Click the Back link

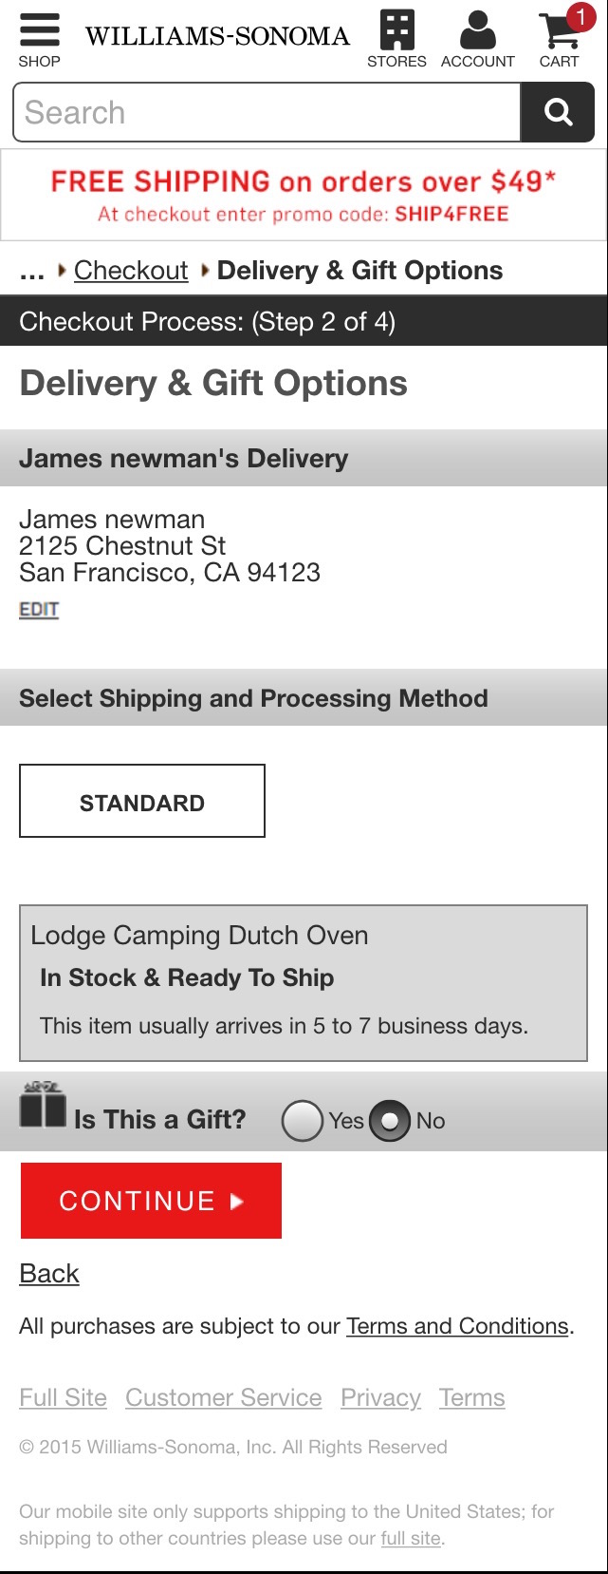pyautogui.click(x=48, y=1273)
